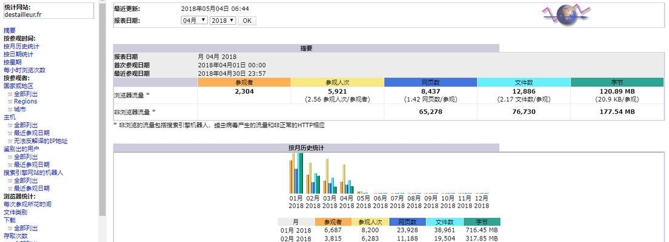
Task: Open 按日期统计 sidebar link
Action: pyautogui.click(x=18, y=54)
